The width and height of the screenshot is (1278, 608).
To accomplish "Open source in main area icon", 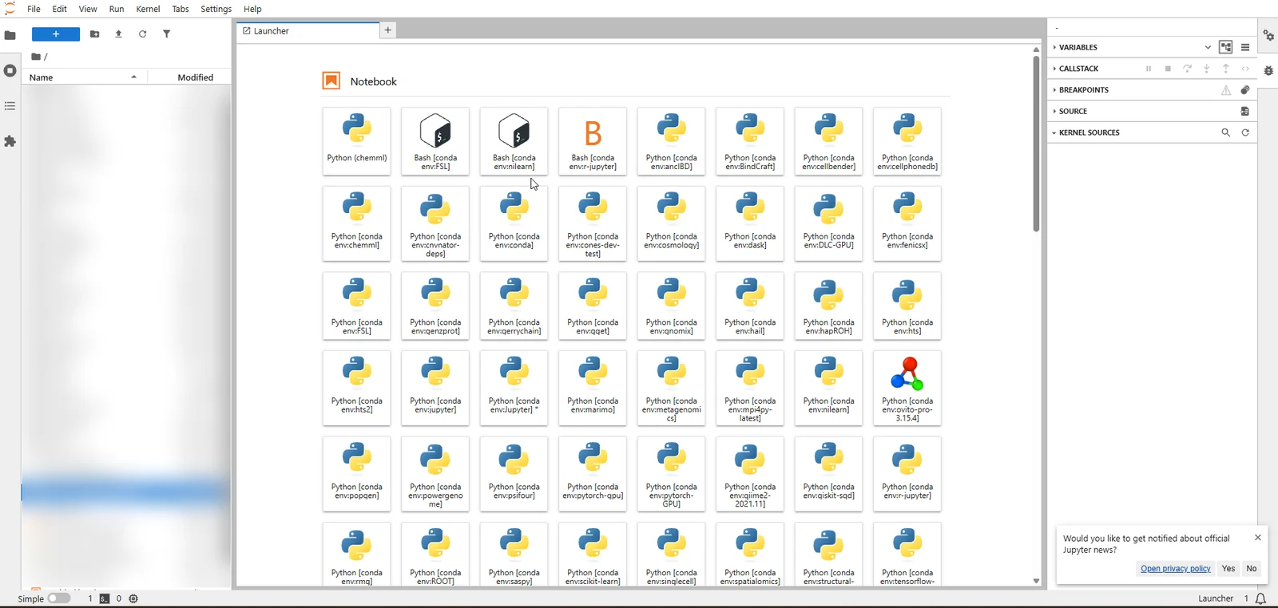I will click(x=1245, y=111).
